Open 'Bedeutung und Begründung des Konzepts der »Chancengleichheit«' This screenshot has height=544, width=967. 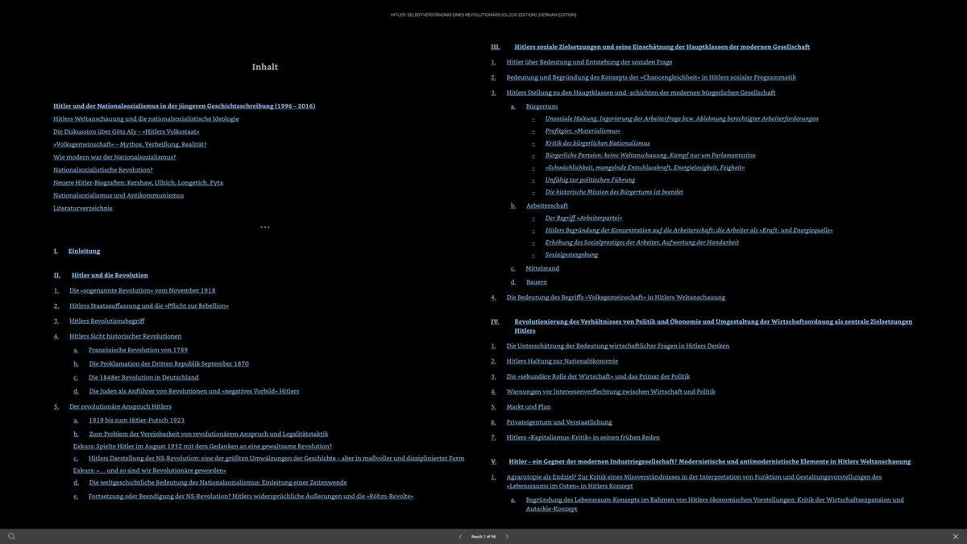(651, 77)
